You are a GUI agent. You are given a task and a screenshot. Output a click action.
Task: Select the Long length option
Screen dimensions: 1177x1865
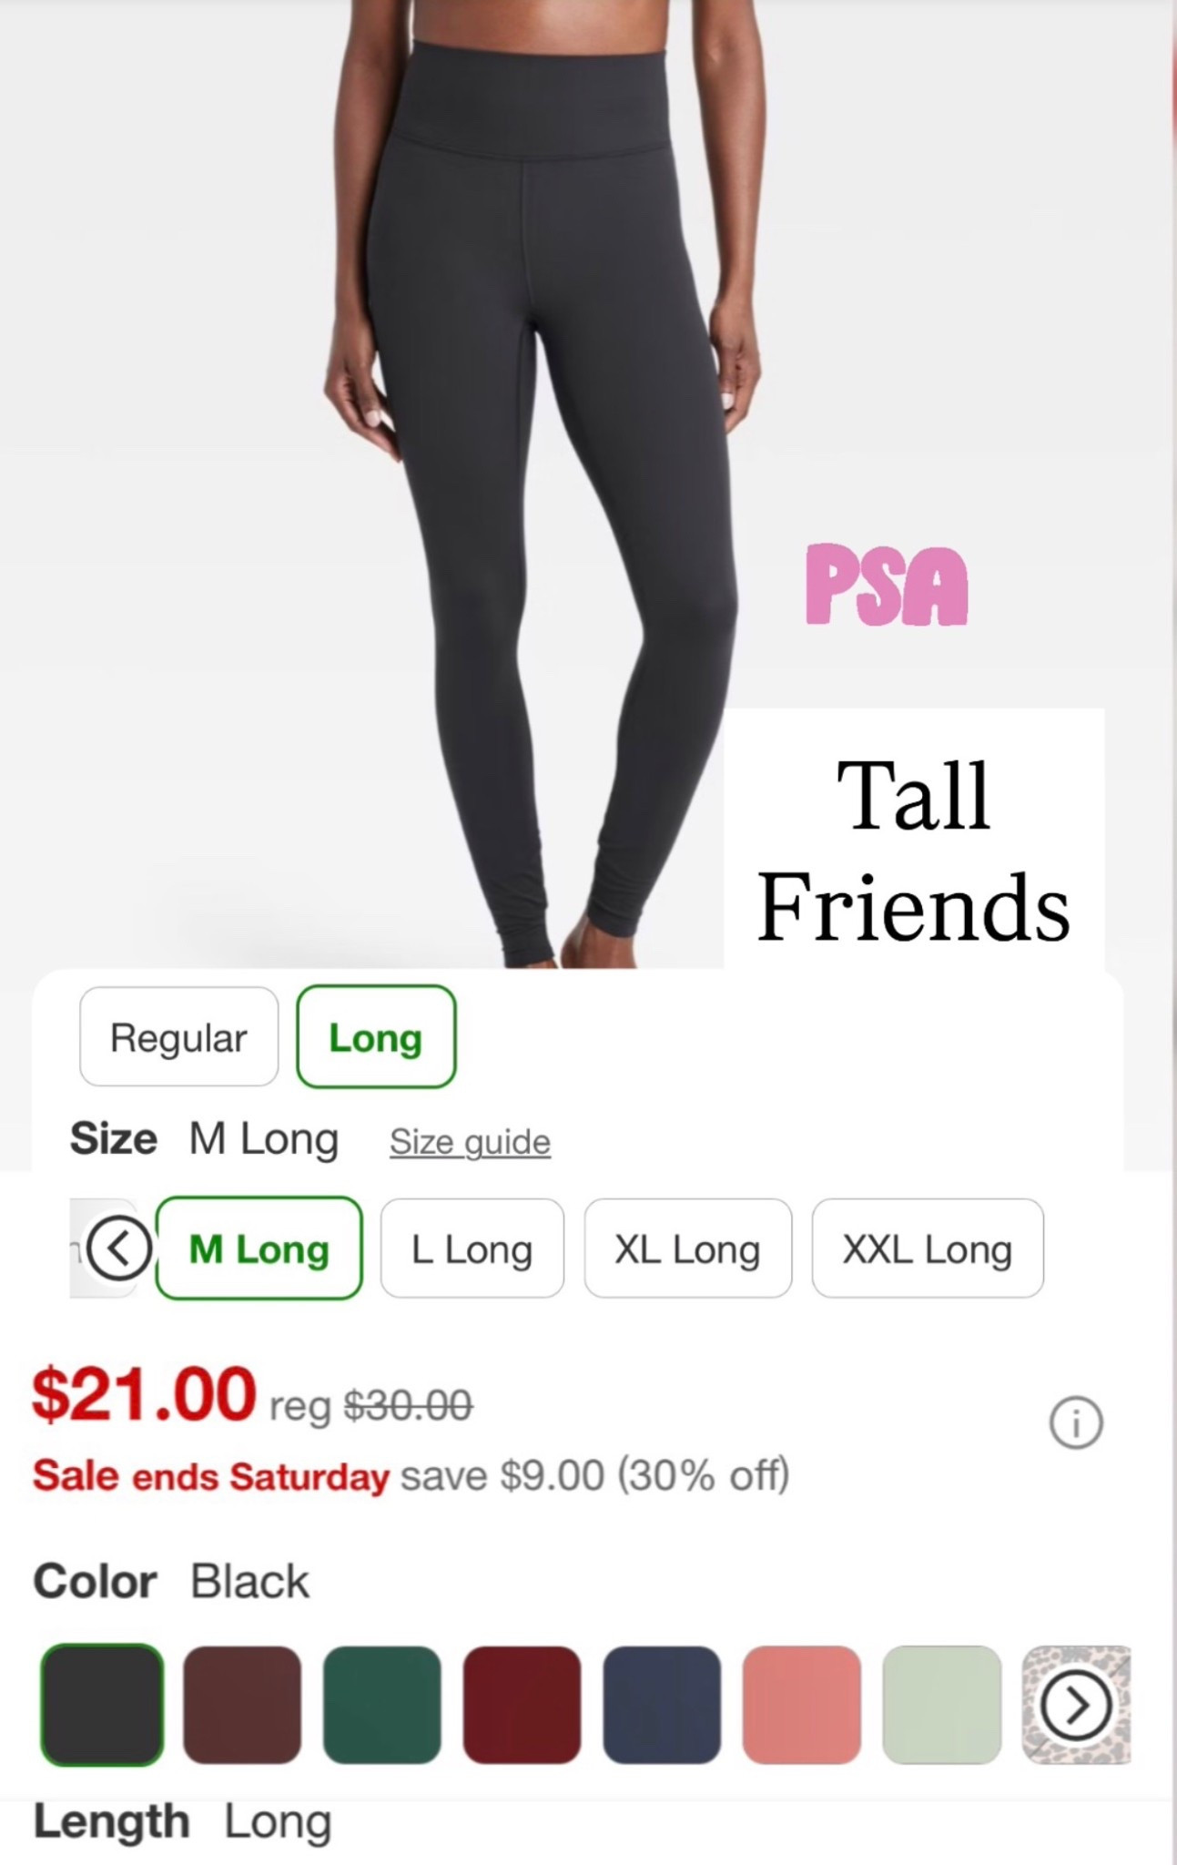click(376, 1036)
